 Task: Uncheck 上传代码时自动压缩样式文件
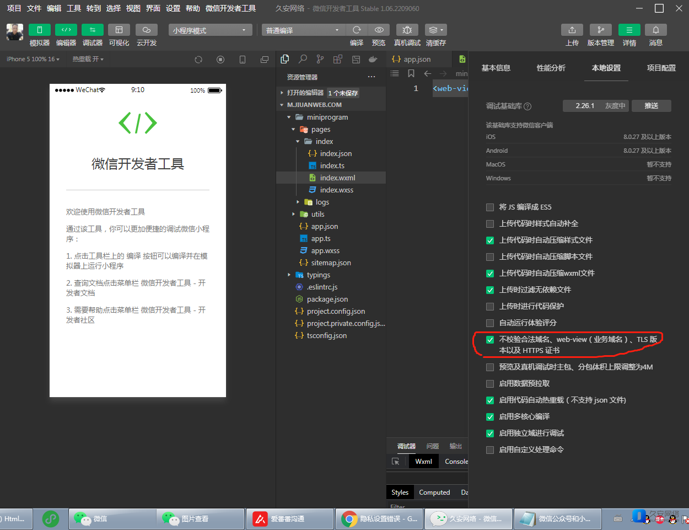pyautogui.click(x=490, y=240)
